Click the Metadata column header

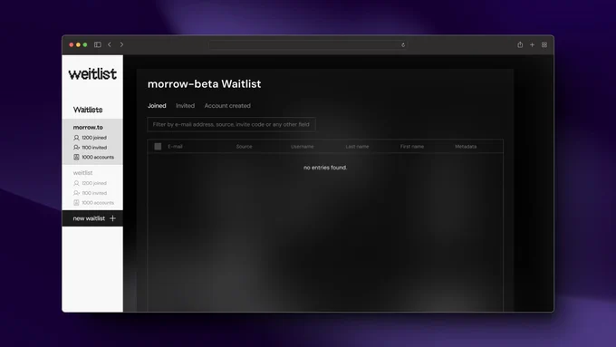click(466, 147)
